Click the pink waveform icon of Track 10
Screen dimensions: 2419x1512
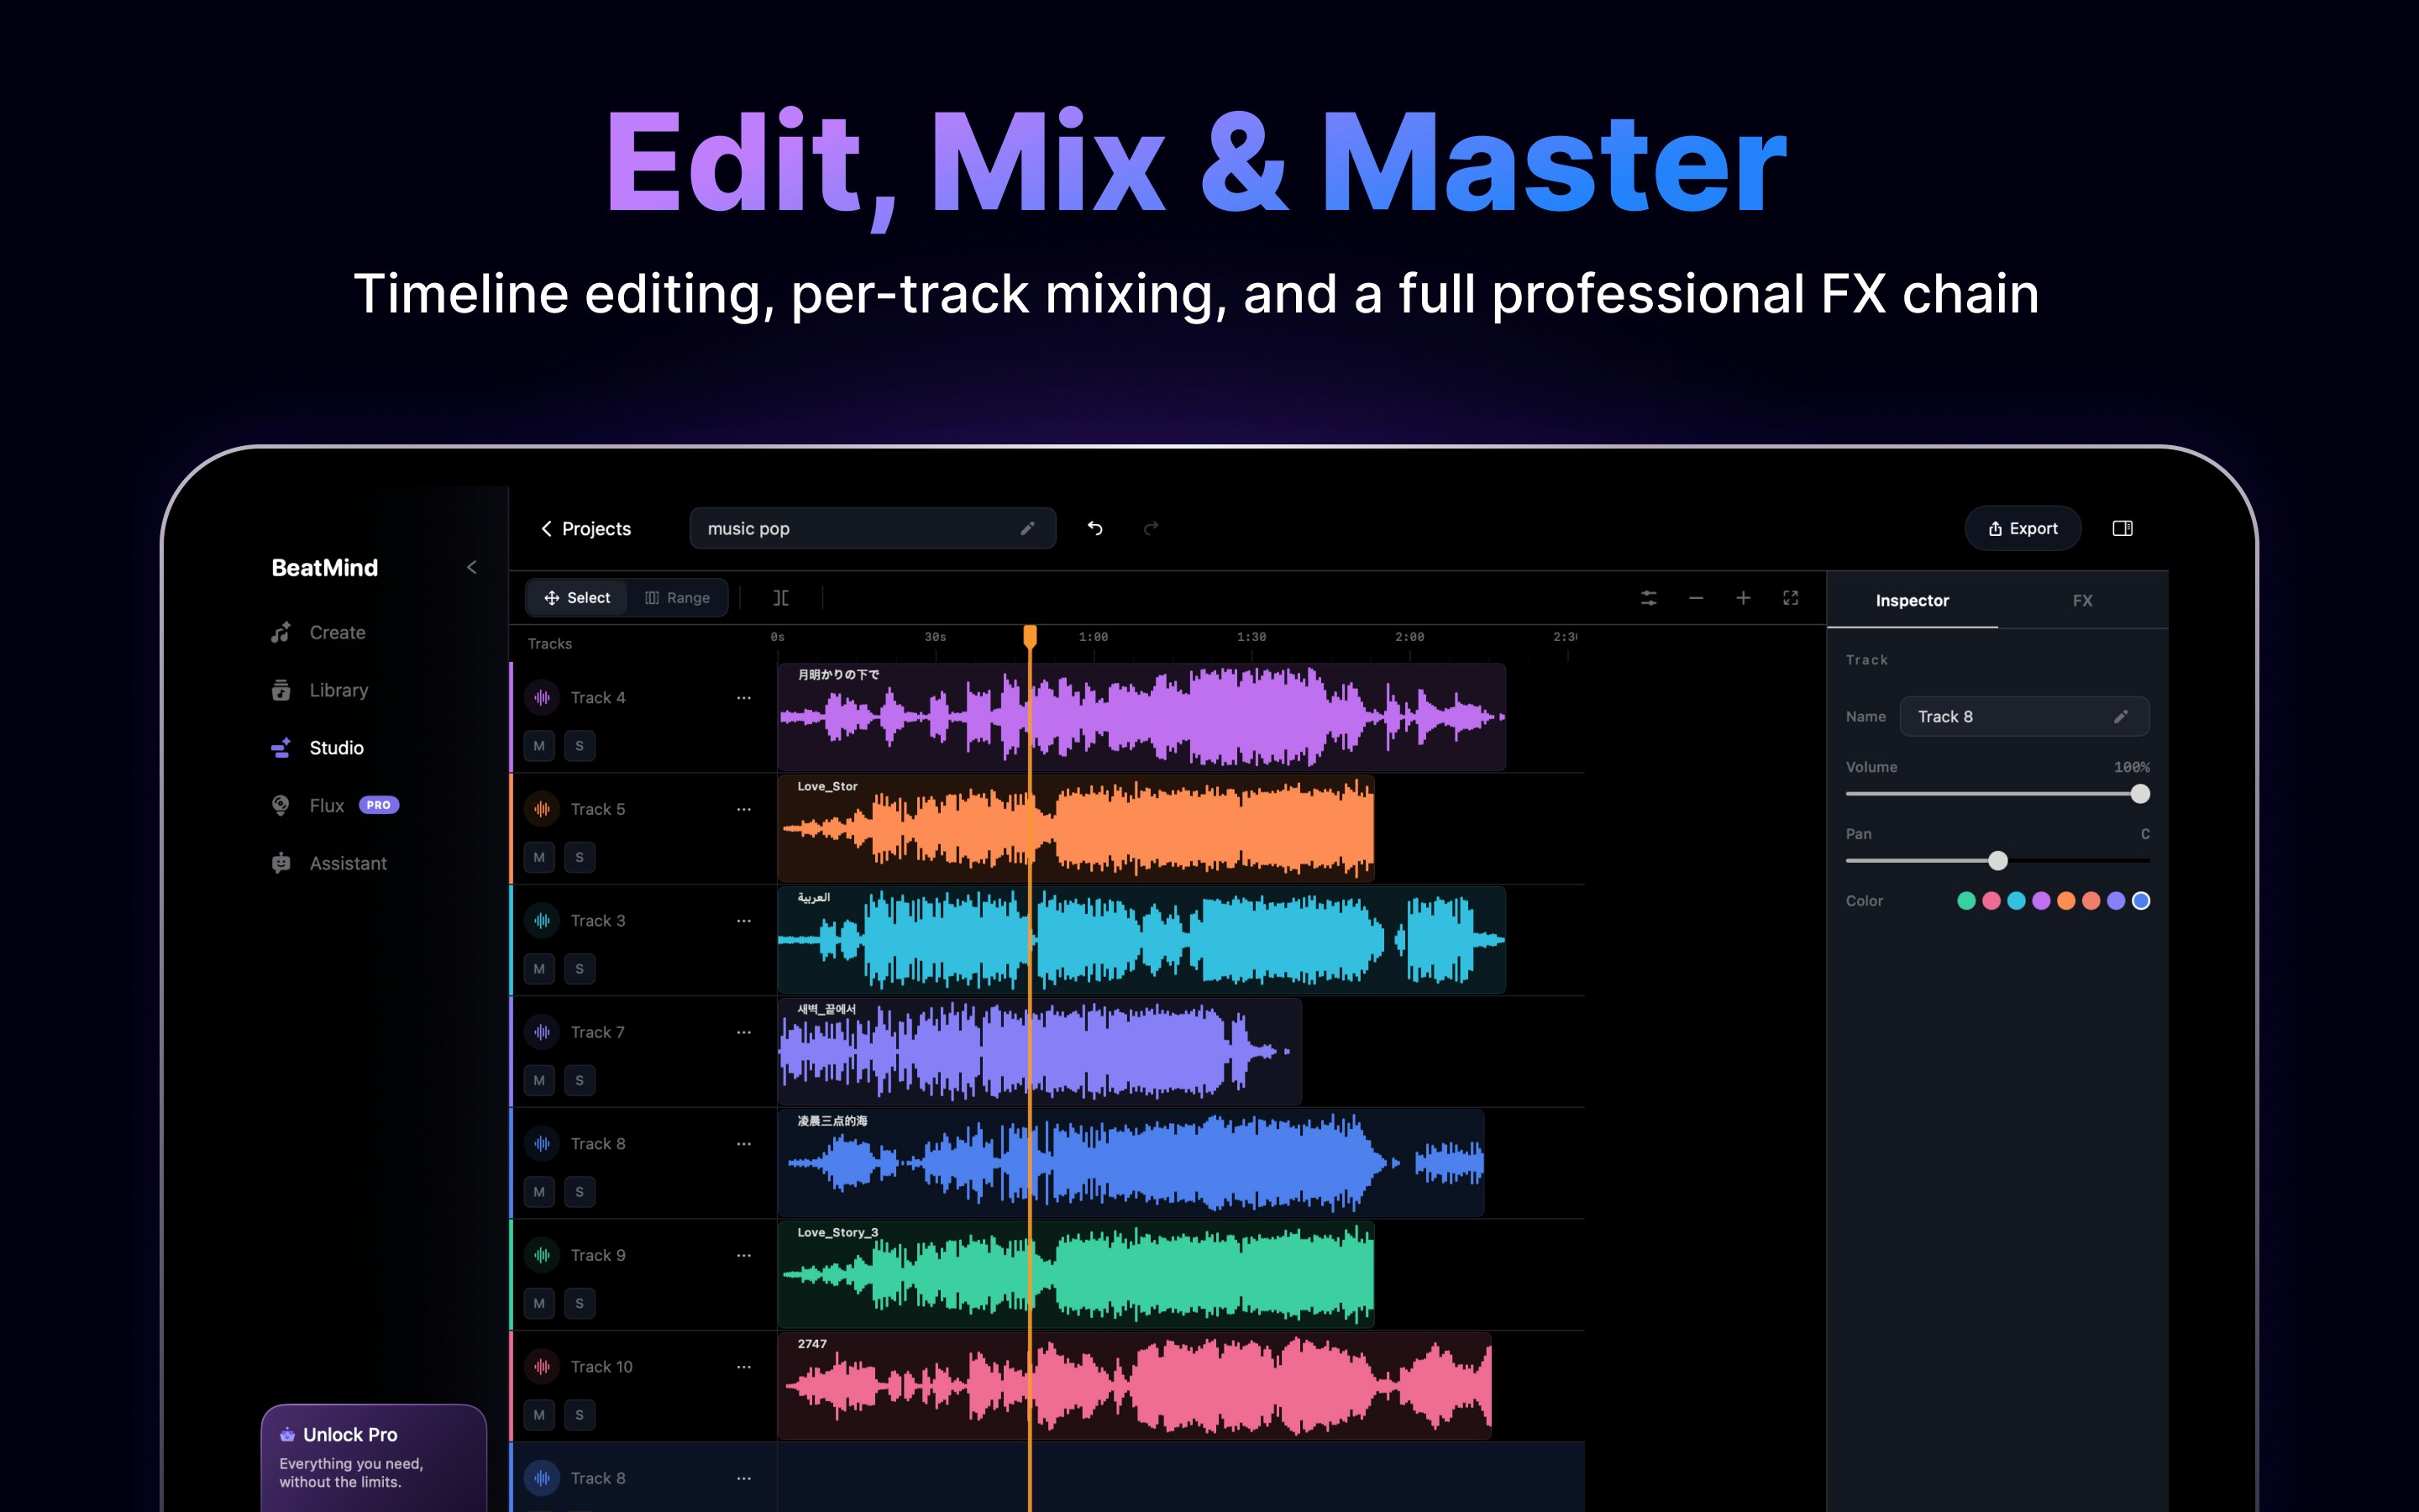pos(542,1366)
